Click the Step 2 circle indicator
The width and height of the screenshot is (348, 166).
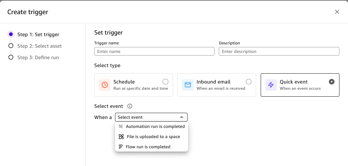[11, 46]
